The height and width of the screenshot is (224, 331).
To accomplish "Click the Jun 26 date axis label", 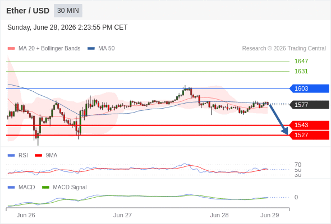I will click(x=26, y=215).
